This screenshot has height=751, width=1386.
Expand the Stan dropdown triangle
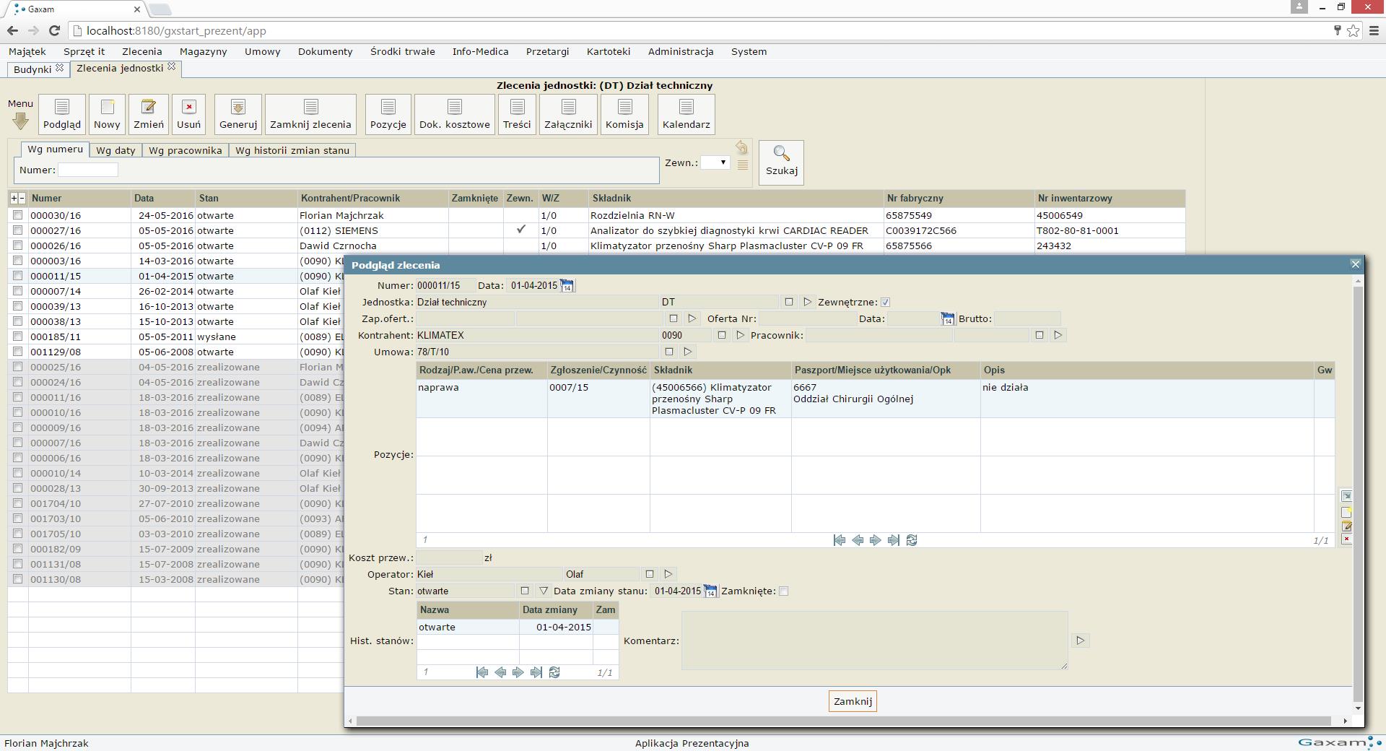(x=544, y=591)
